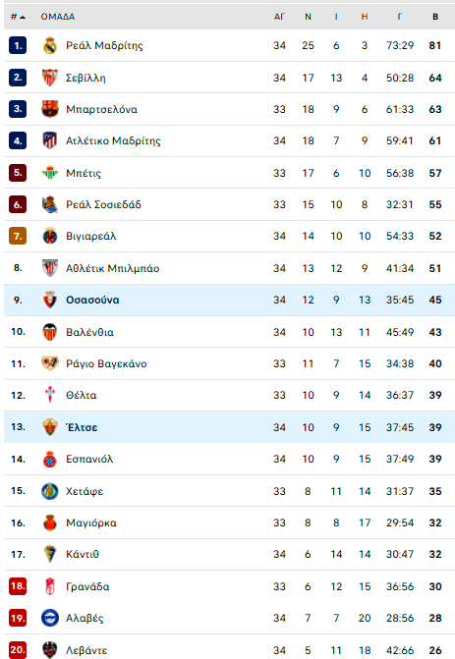Click the Atlético Madrid crest icon
Viewport: 455px width, 659px height.
[49, 140]
